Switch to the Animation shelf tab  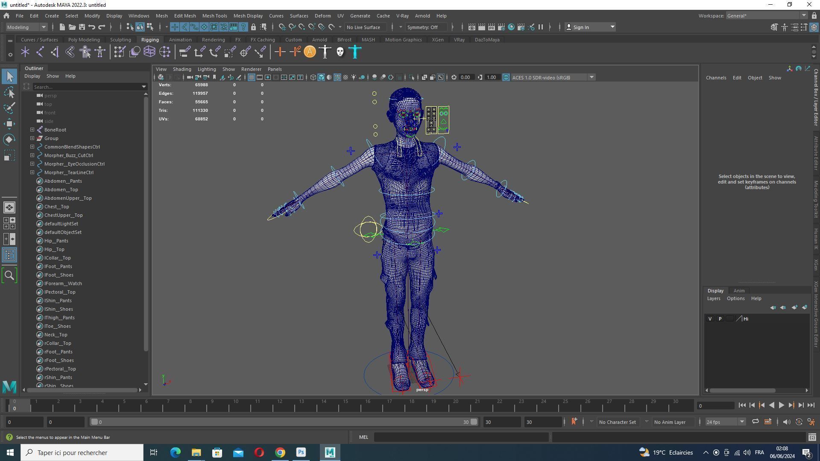pyautogui.click(x=180, y=40)
